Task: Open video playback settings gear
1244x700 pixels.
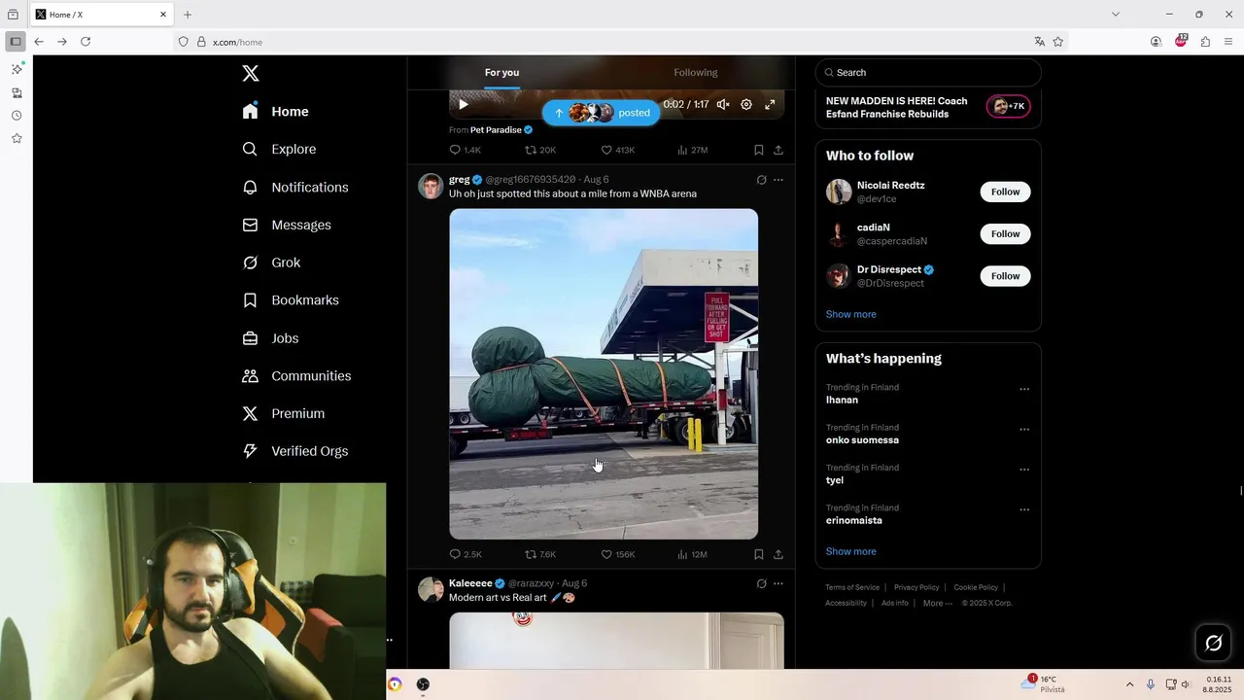Action: (746, 104)
